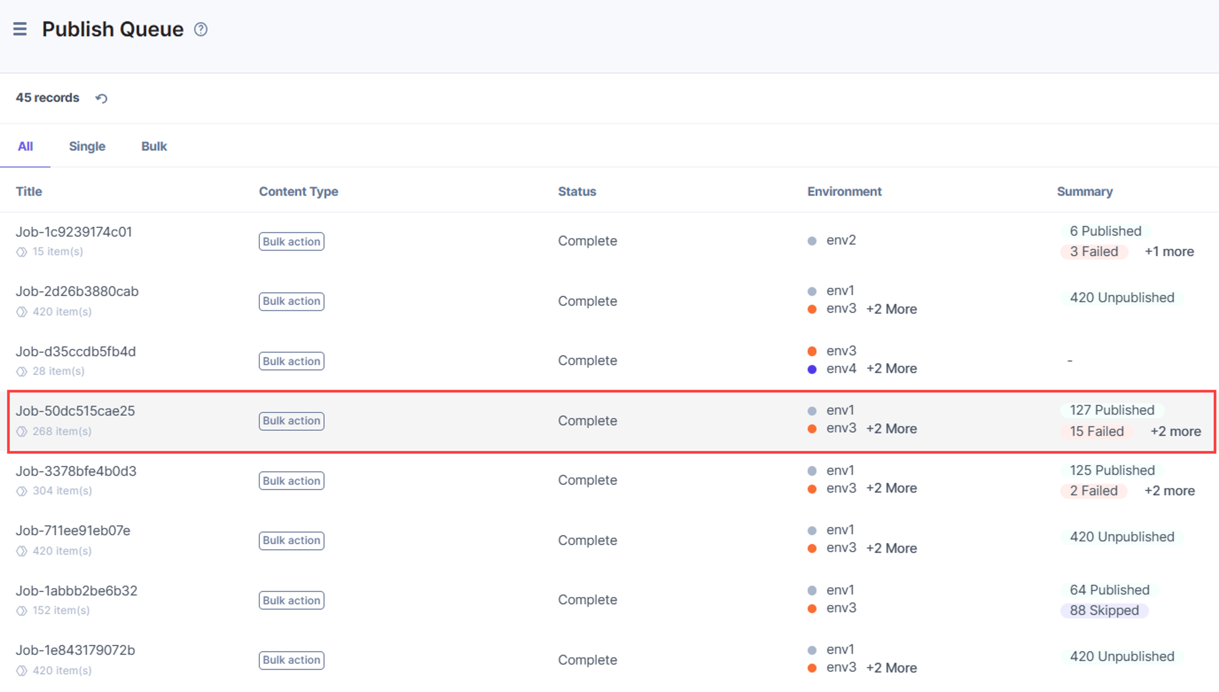Image resolution: width=1219 pixels, height=692 pixels.
Task: Expand +2 More environments for Job-711ee91eb07e
Action: coord(891,549)
